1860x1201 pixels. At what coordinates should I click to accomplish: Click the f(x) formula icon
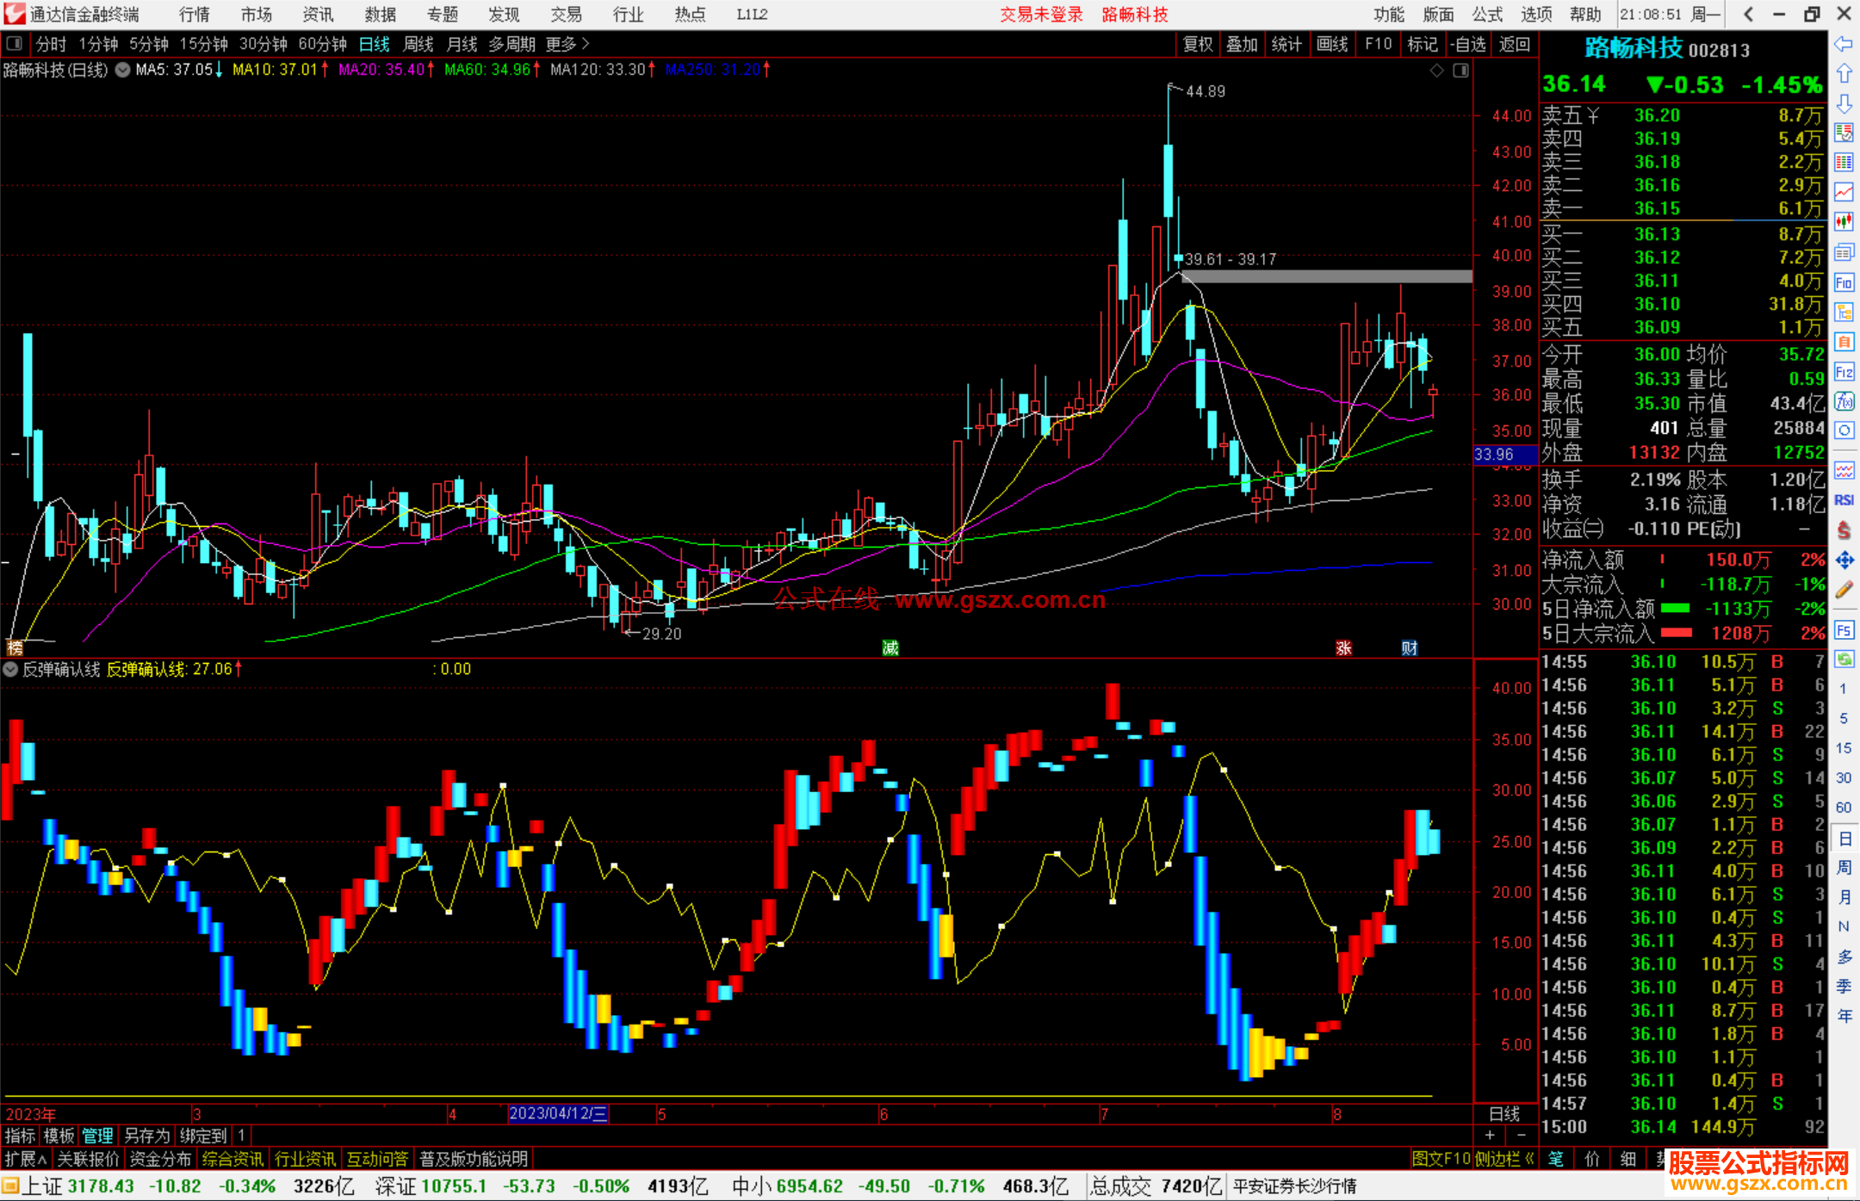point(1844,401)
